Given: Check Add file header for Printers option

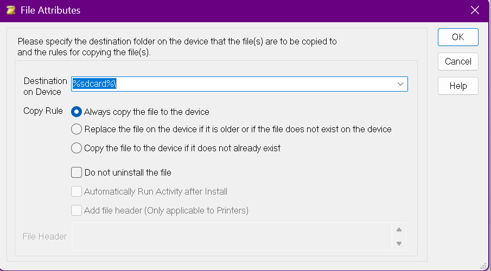Looking at the screenshot, I should coord(77,210).
